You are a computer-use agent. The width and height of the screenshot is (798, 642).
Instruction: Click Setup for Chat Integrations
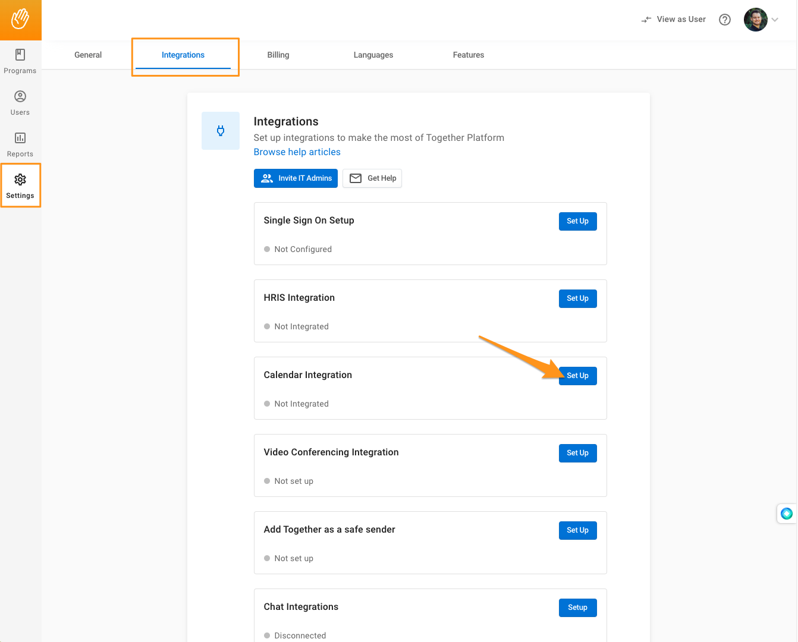pyautogui.click(x=577, y=608)
